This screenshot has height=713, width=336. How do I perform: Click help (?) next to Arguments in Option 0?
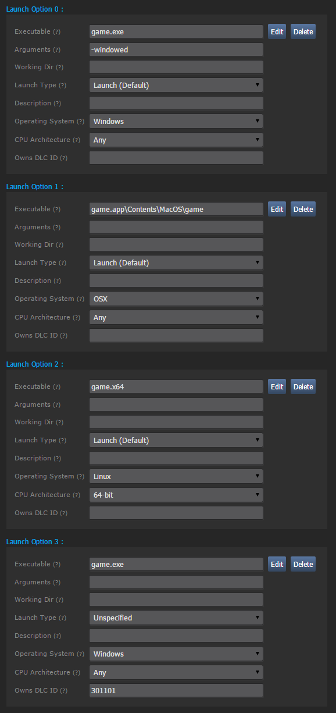click(x=56, y=50)
